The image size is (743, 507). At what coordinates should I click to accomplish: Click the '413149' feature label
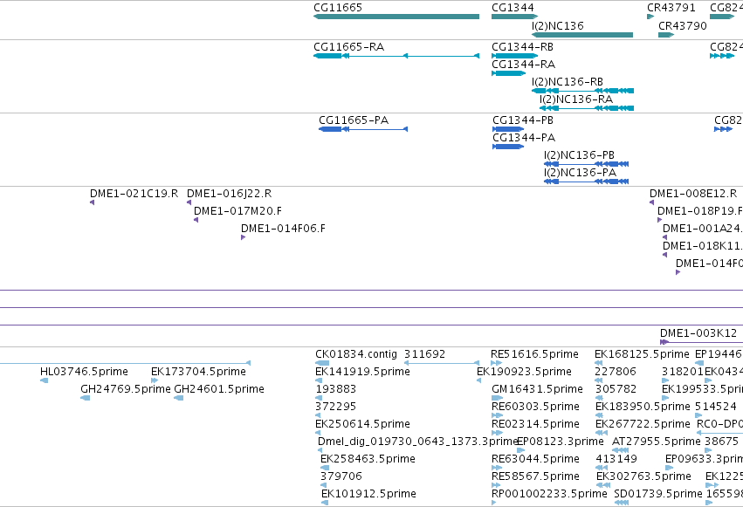click(616, 459)
